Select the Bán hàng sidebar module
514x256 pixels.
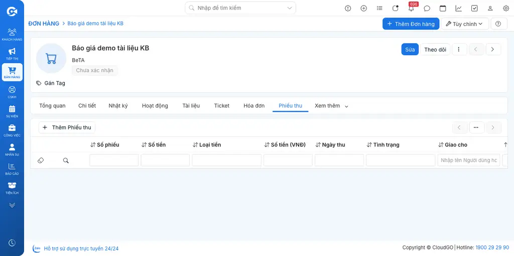coord(12,72)
